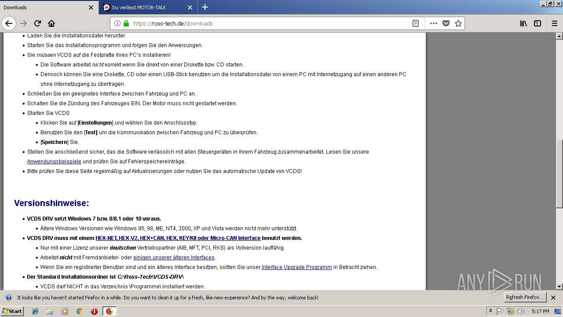This screenshot has height=317, width=563.
Task: Click the green padlock security icon
Action: click(x=126, y=23)
